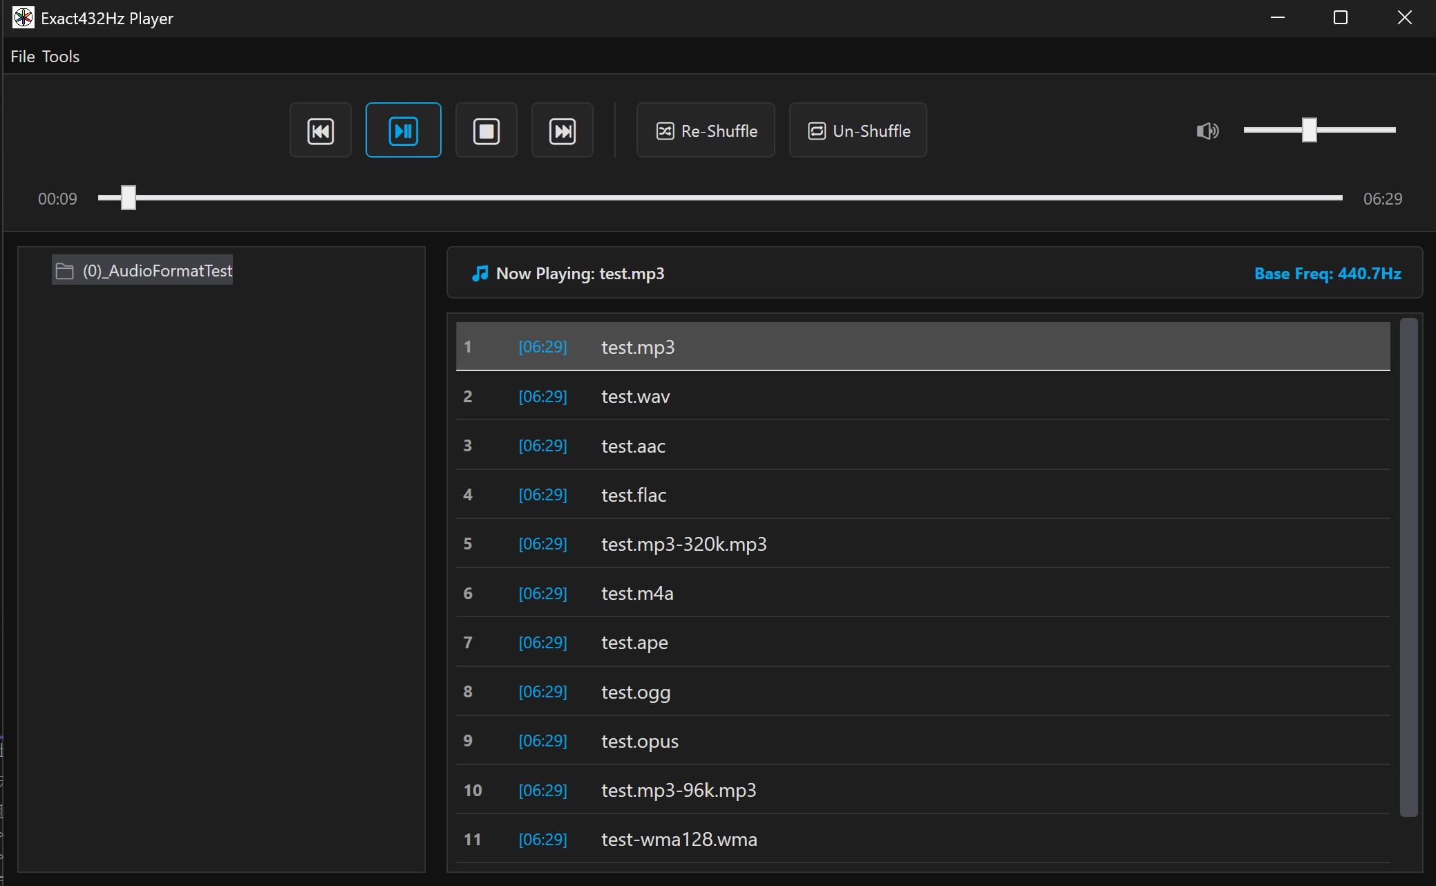Image resolution: width=1436 pixels, height=886 pixels.
Task: Click the Exact432Hz Player app icon
Action: [23, 18]
